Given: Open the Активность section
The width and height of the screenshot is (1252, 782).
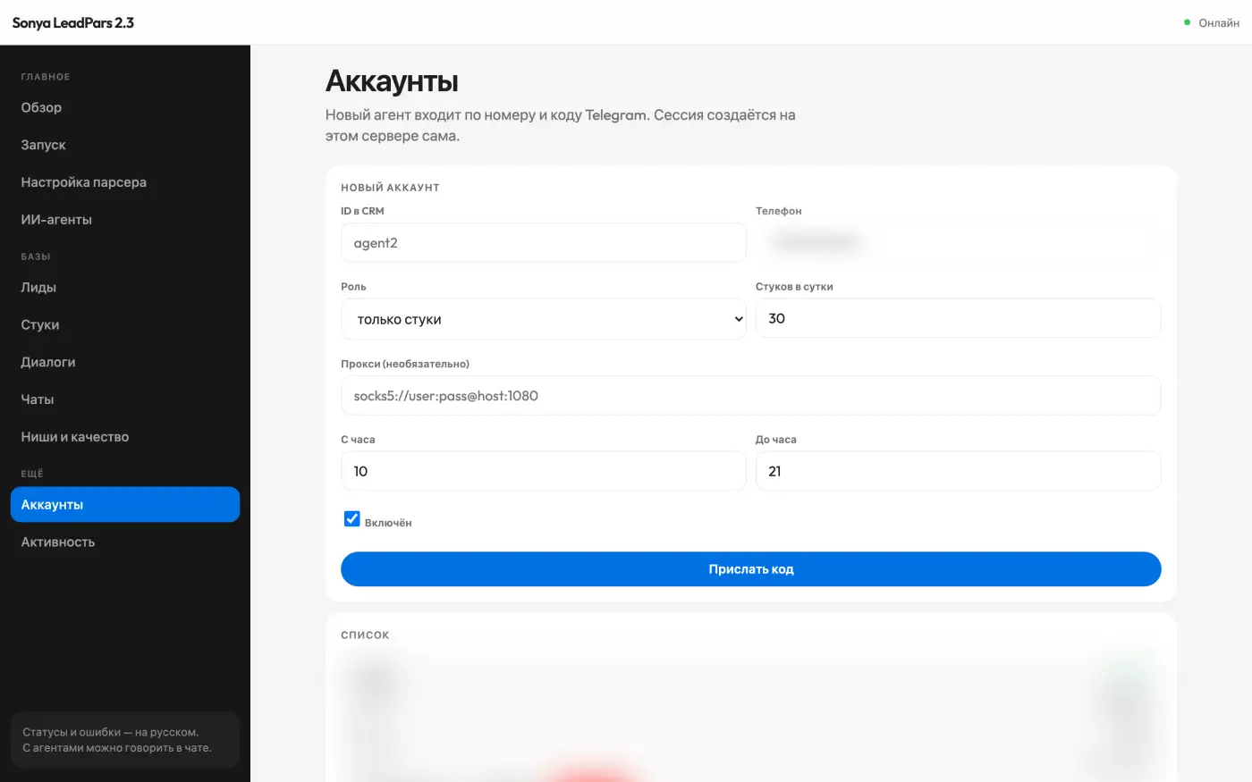Looking at the screenshot, I should [x=125, y=542].
